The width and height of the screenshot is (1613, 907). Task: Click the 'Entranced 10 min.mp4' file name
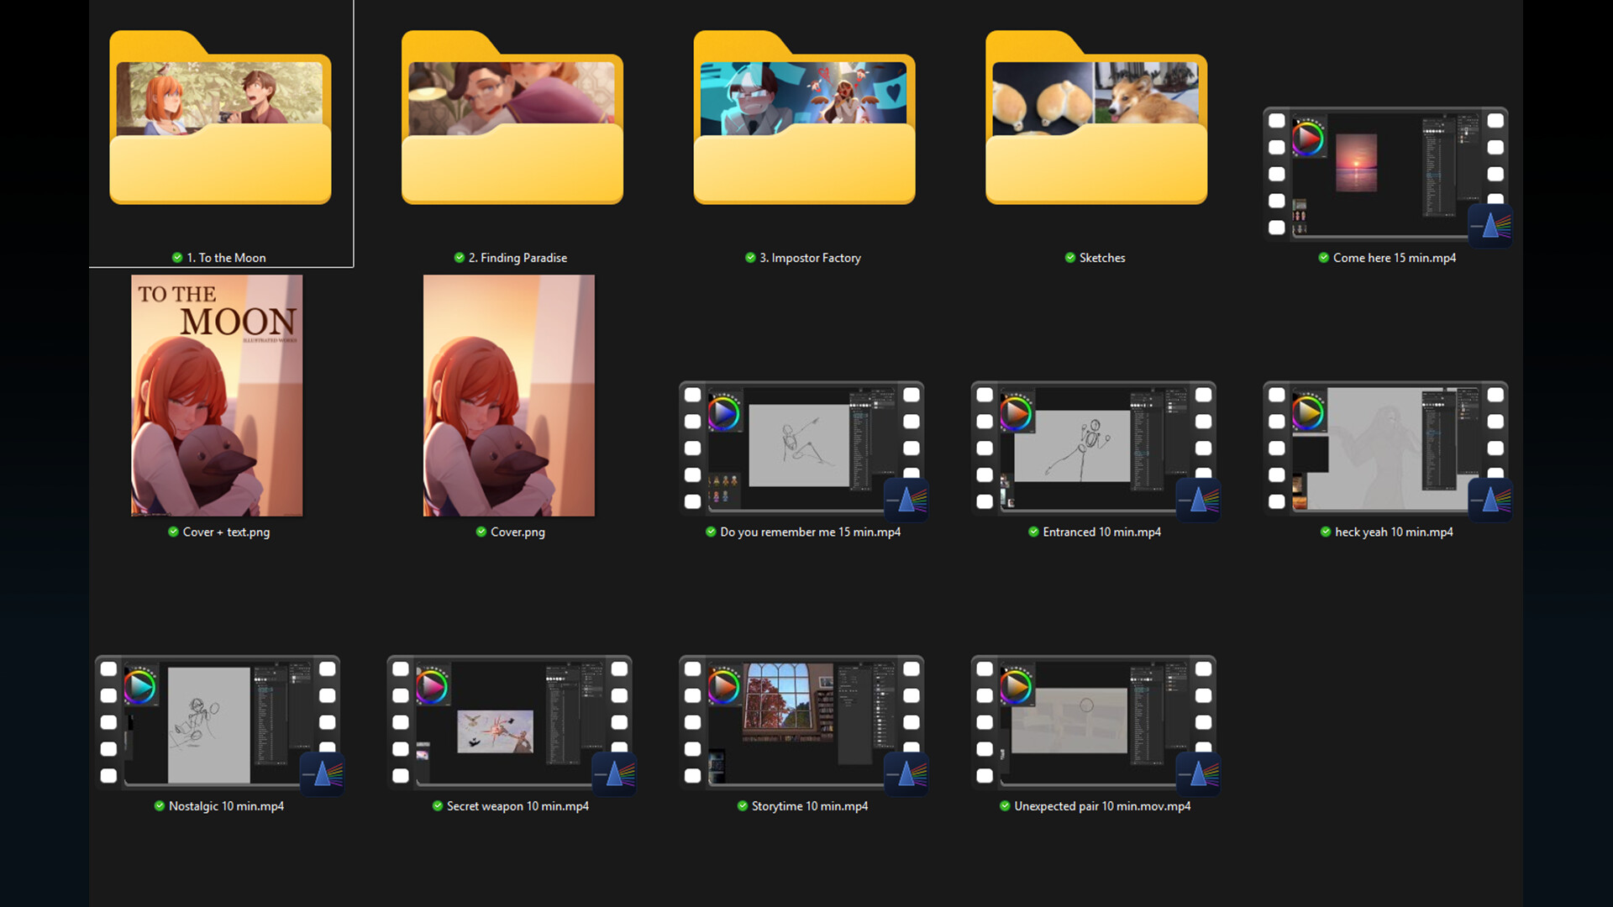1101,532
